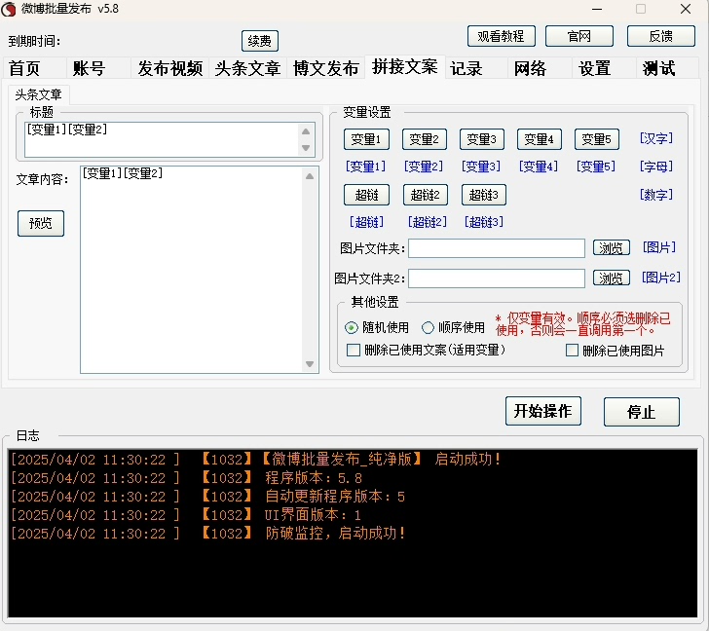Switch to the 博文发布 tab
Image resolution: width=709 pixels, height=631 pixels.
(325, 68)
